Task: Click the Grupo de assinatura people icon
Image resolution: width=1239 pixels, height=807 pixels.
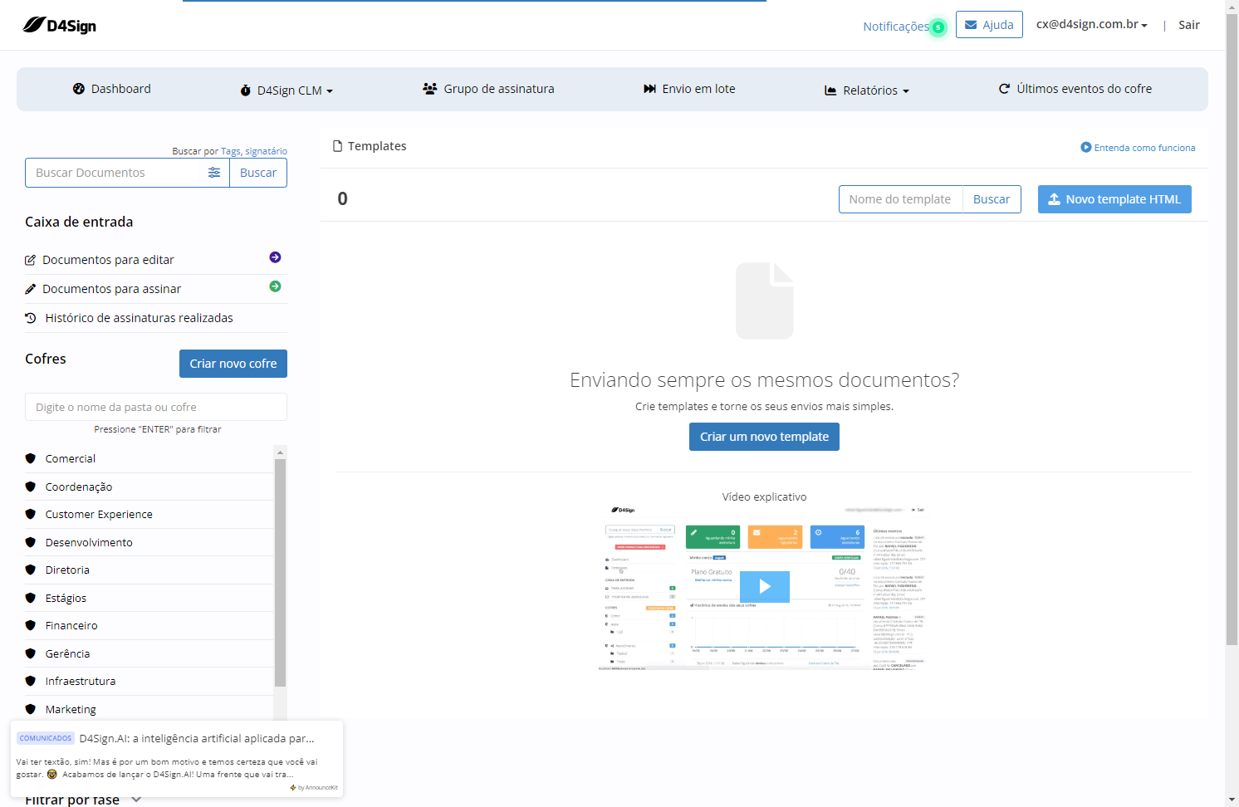Action: (x=430, y=89)
